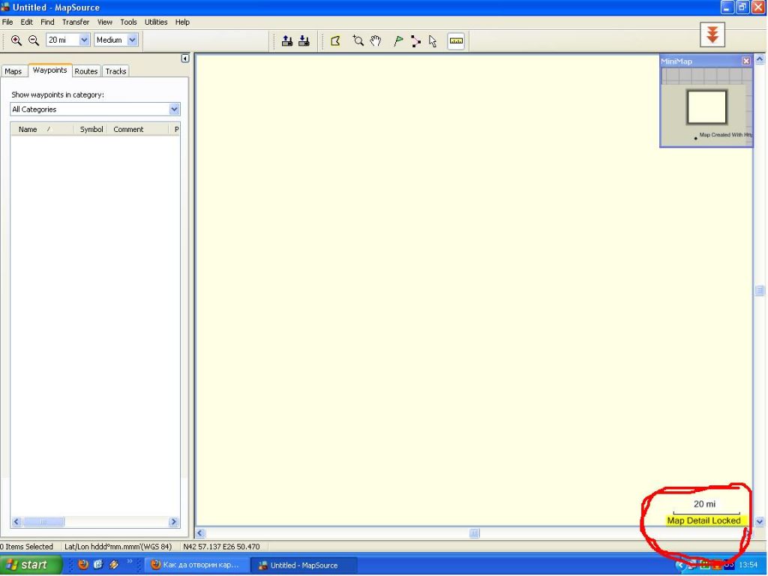768x576 pixels.
Task: Open the Tools menu
Action: [x=129, y=22]
